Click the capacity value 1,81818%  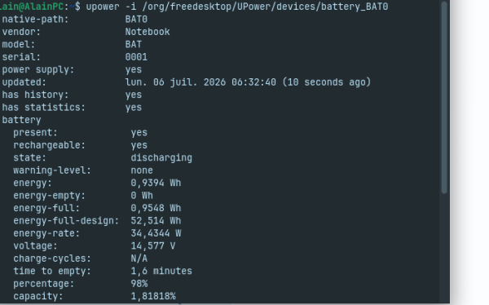point(153,296)
